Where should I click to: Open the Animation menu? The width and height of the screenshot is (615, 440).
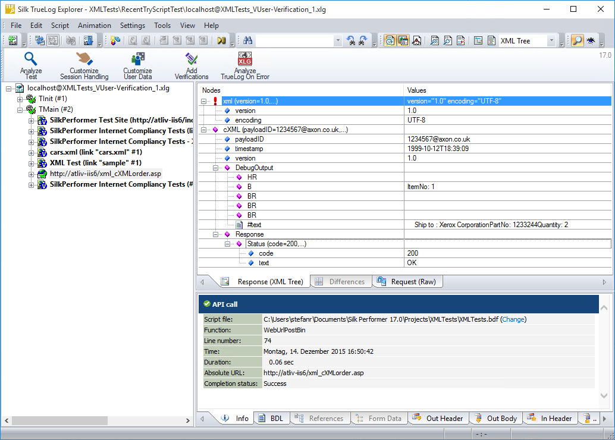pos(94,26)
